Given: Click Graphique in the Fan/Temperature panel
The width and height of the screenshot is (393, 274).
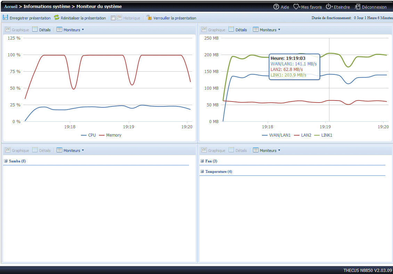Looking at the screenshot, I should click(213, 150).
